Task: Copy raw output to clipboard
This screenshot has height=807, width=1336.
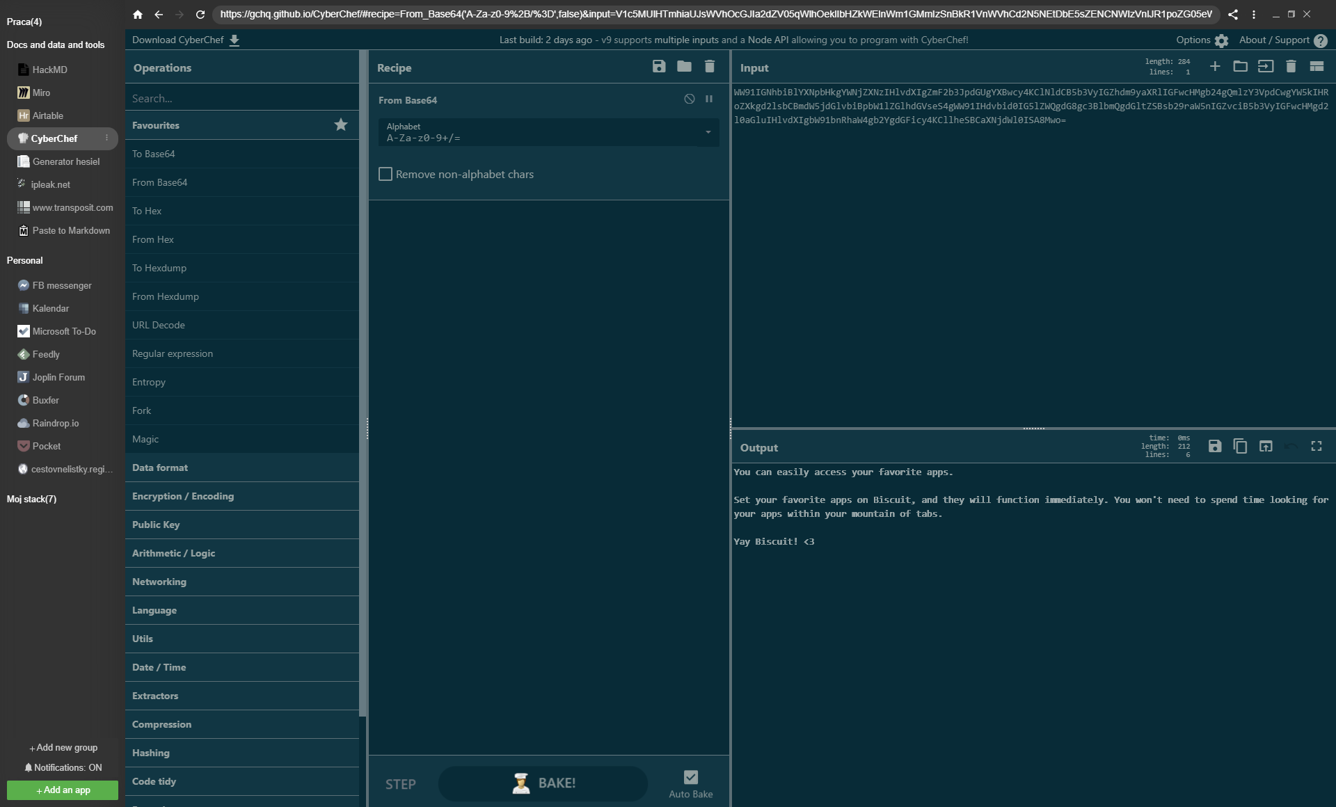Action: (x=1240, y=447)
